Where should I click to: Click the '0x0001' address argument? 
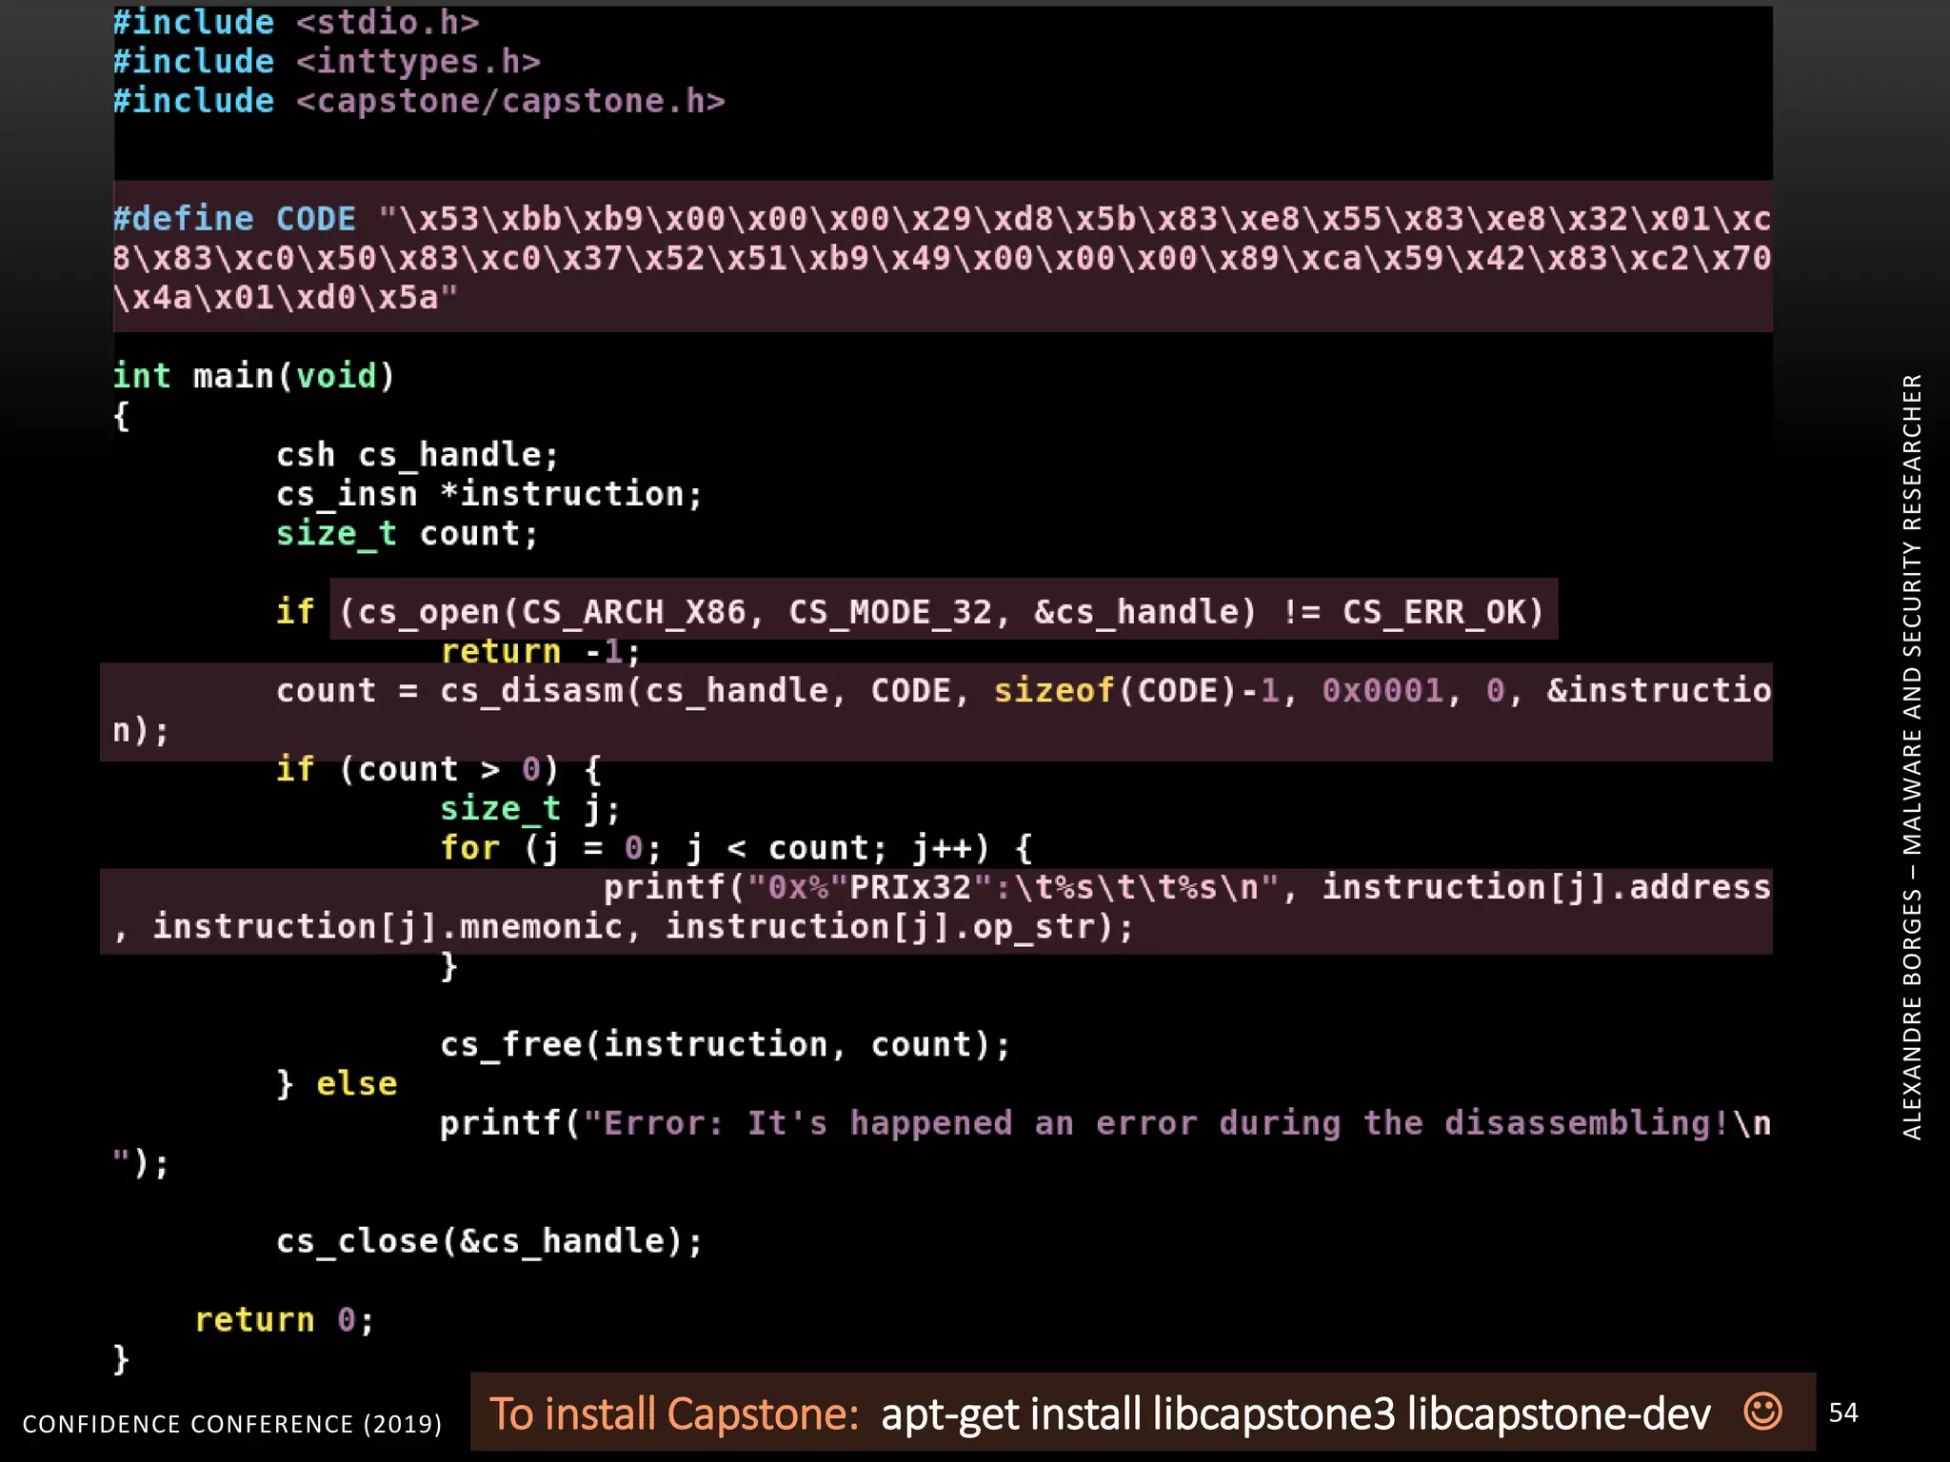click(1383, 691)
